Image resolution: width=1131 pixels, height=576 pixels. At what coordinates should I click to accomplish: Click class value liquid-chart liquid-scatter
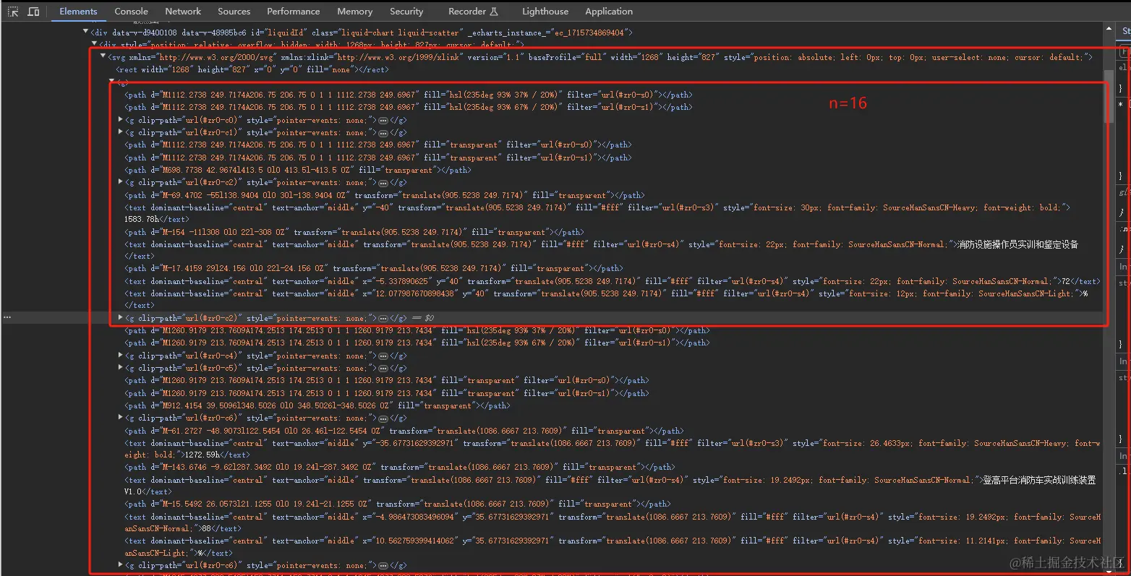402,33
